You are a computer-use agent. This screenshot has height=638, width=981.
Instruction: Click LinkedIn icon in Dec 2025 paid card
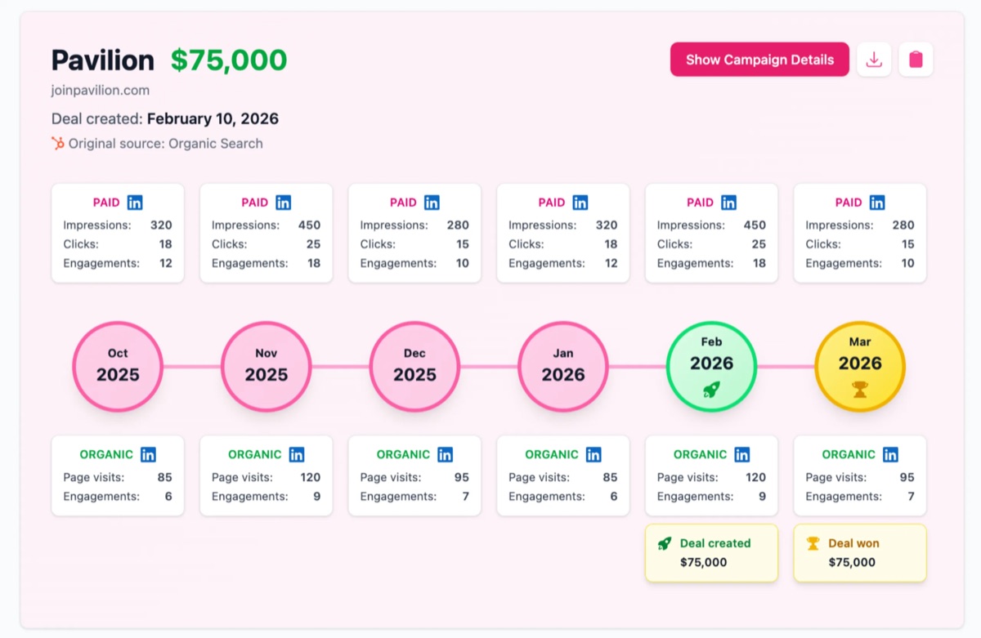click(x=432, y=203)
